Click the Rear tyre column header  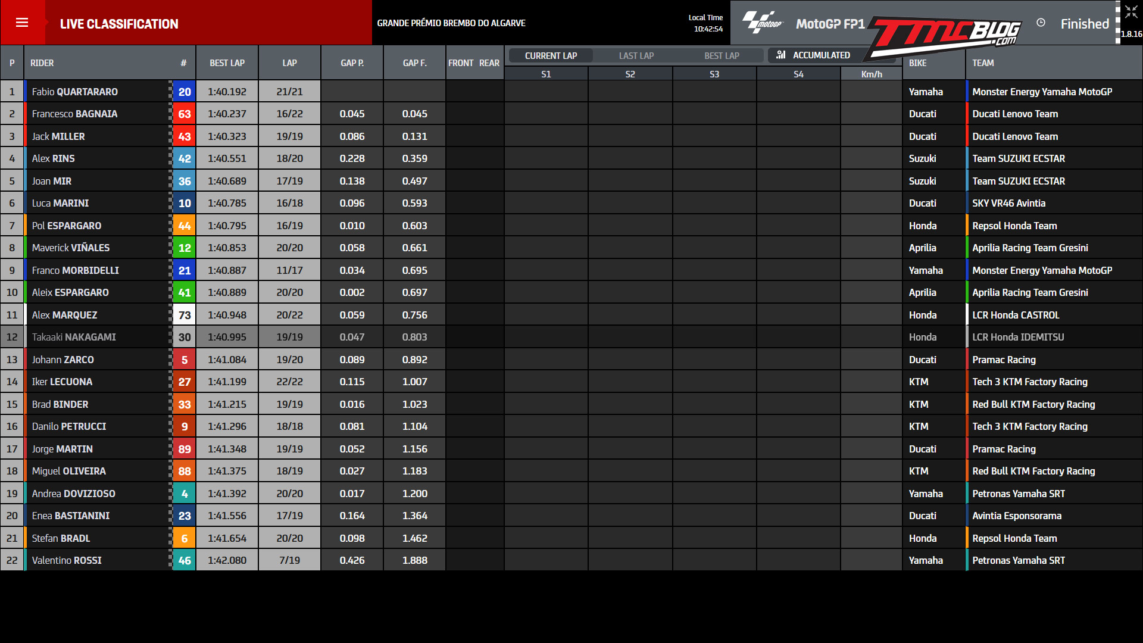489,63
